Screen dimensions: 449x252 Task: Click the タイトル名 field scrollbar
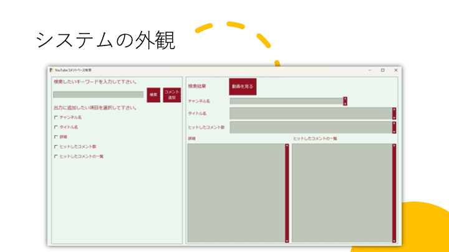point(394,113)
